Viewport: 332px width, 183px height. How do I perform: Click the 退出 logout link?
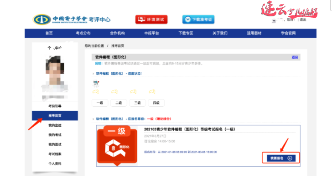[303, 20]
